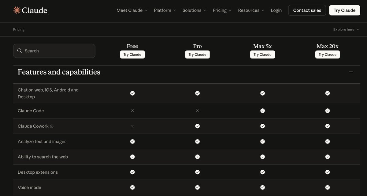Click the Free plan heading
Screen dimensions: 367x196
[x=132, y=46]
